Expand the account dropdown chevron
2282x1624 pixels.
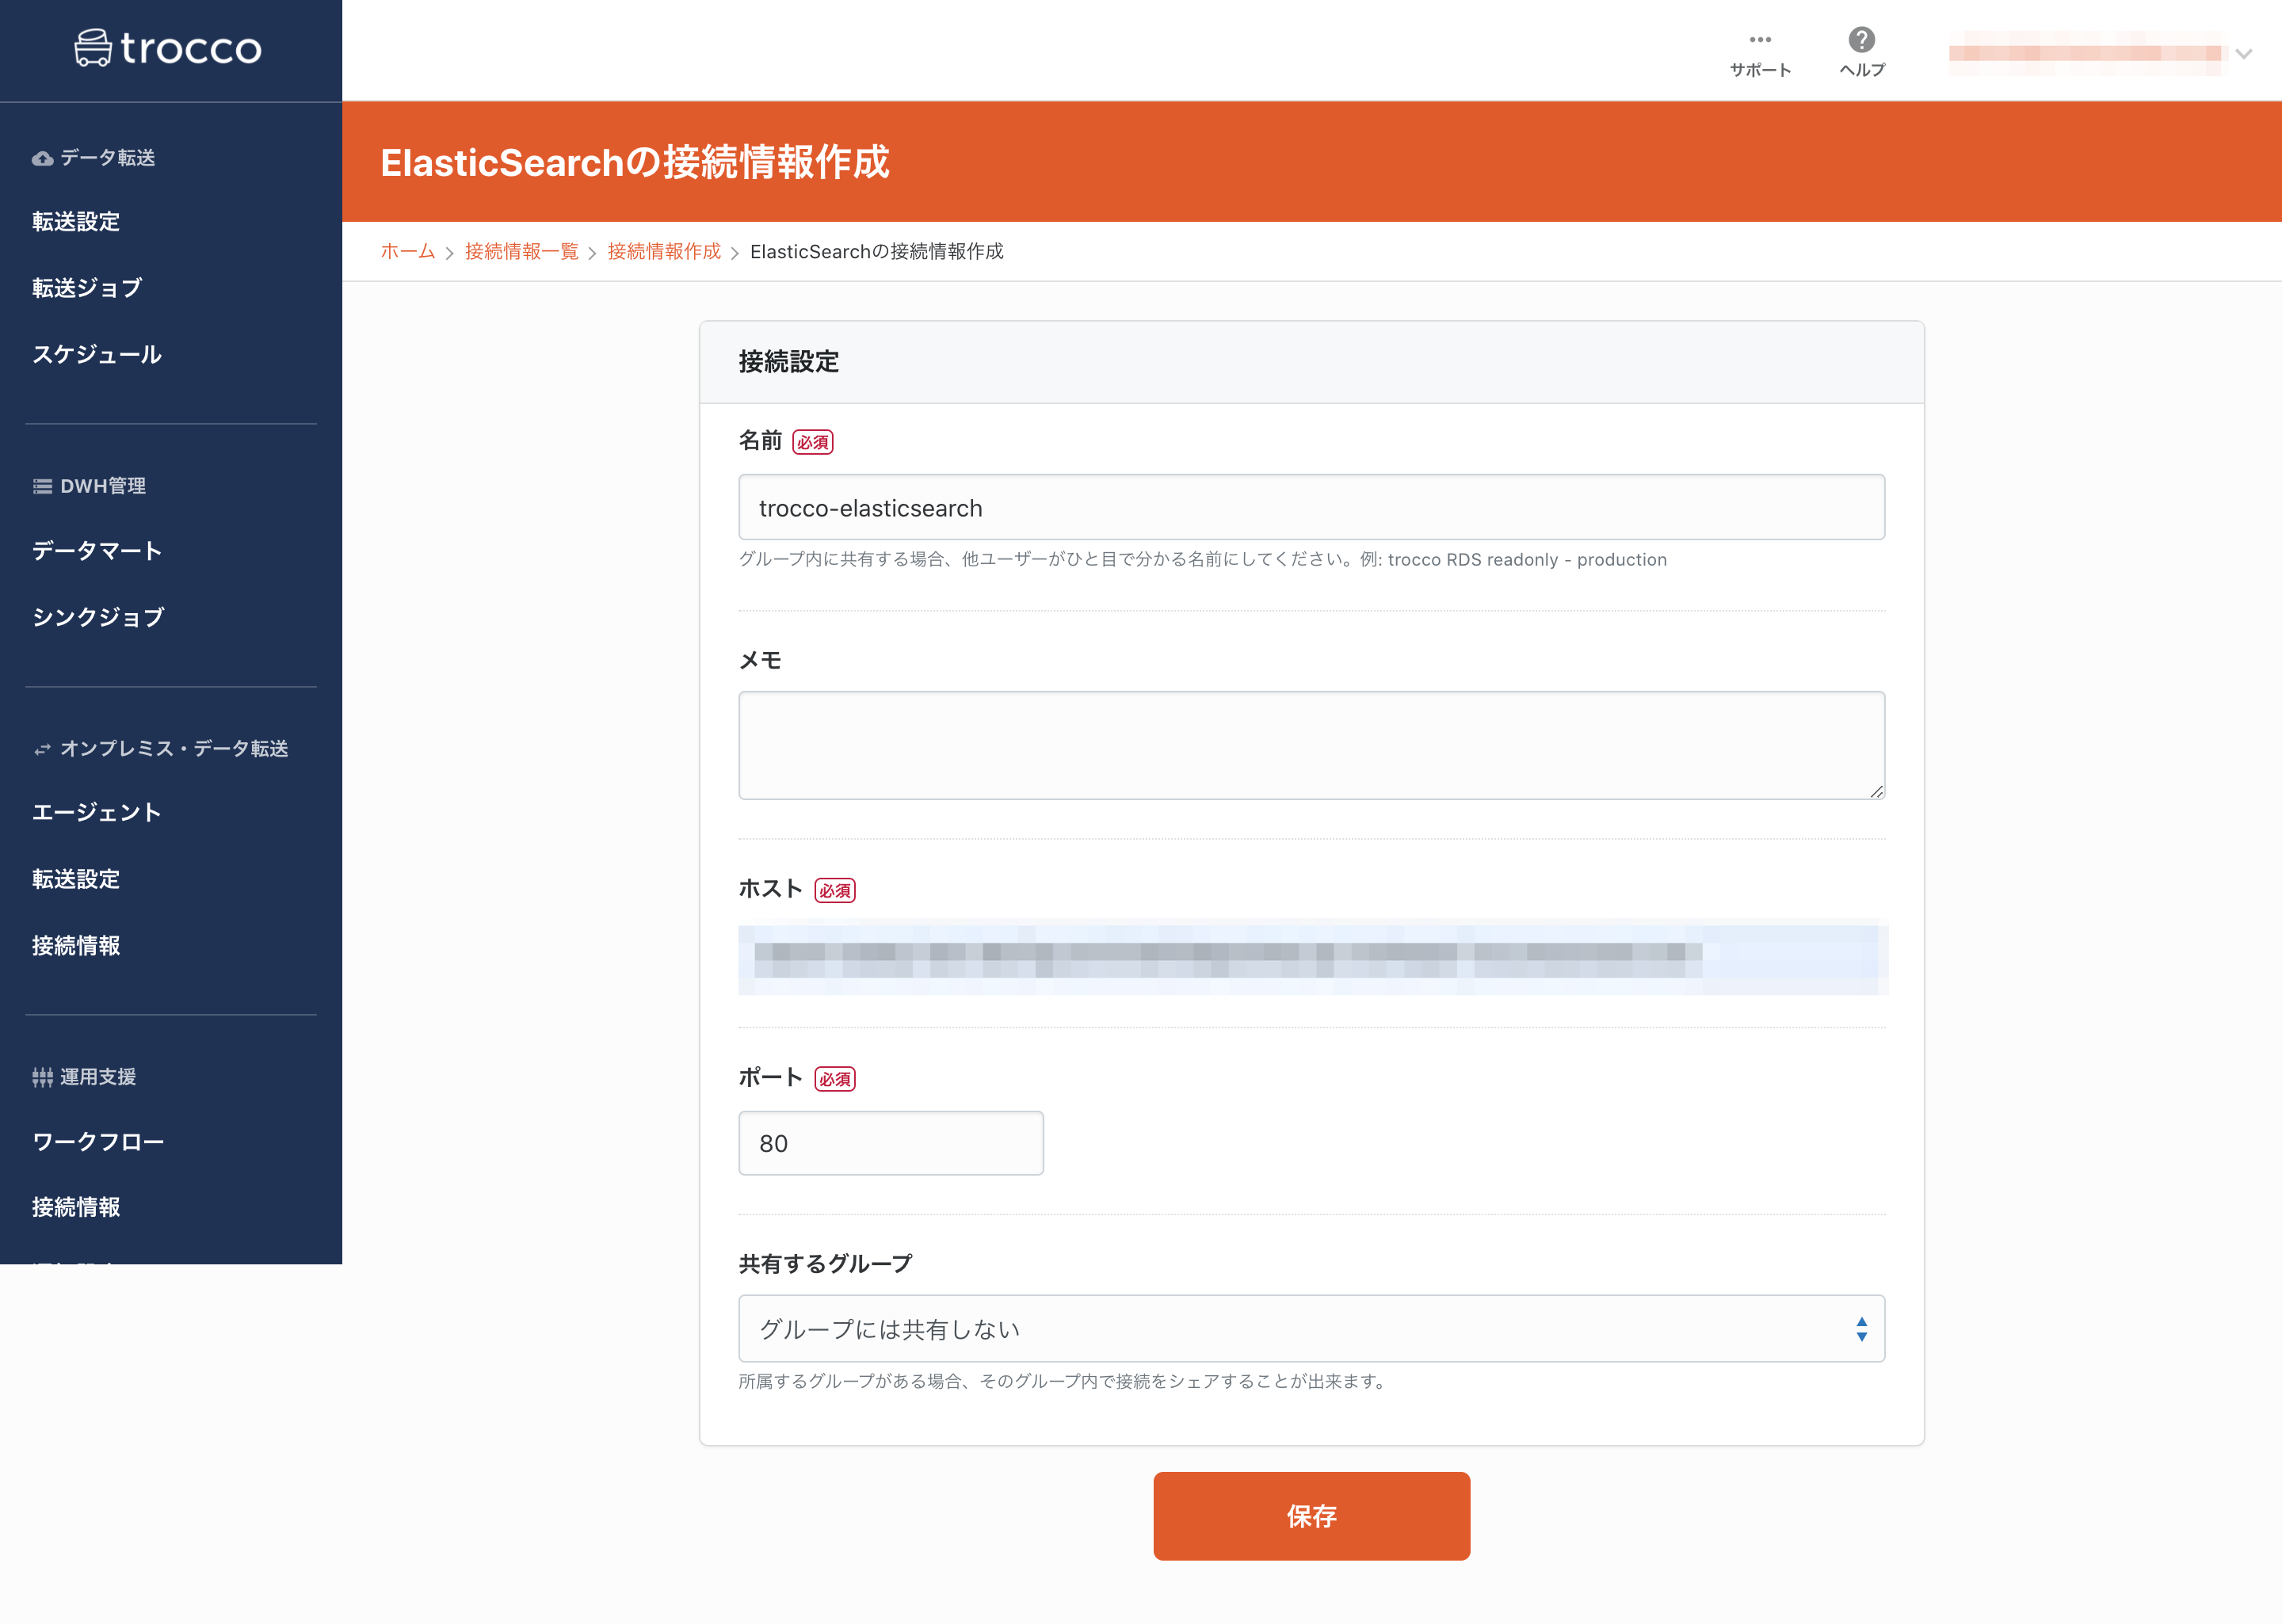pyautogui.click(x=2244, y=54)
